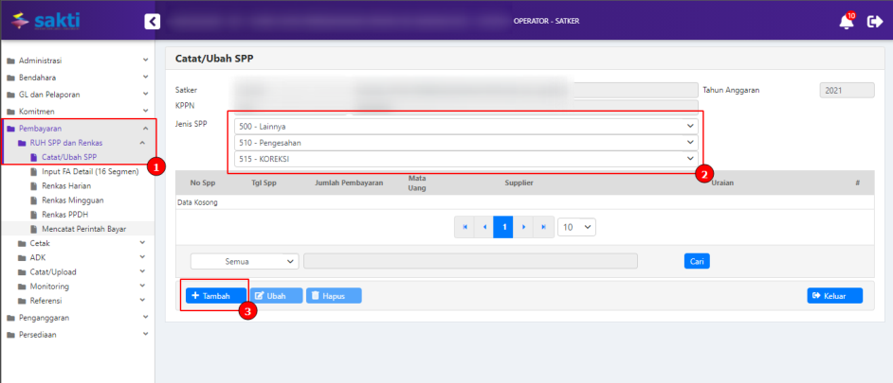Go to next page in pagination
The height and width of the screenshot is (383, 893).
[x=523, y=228]
